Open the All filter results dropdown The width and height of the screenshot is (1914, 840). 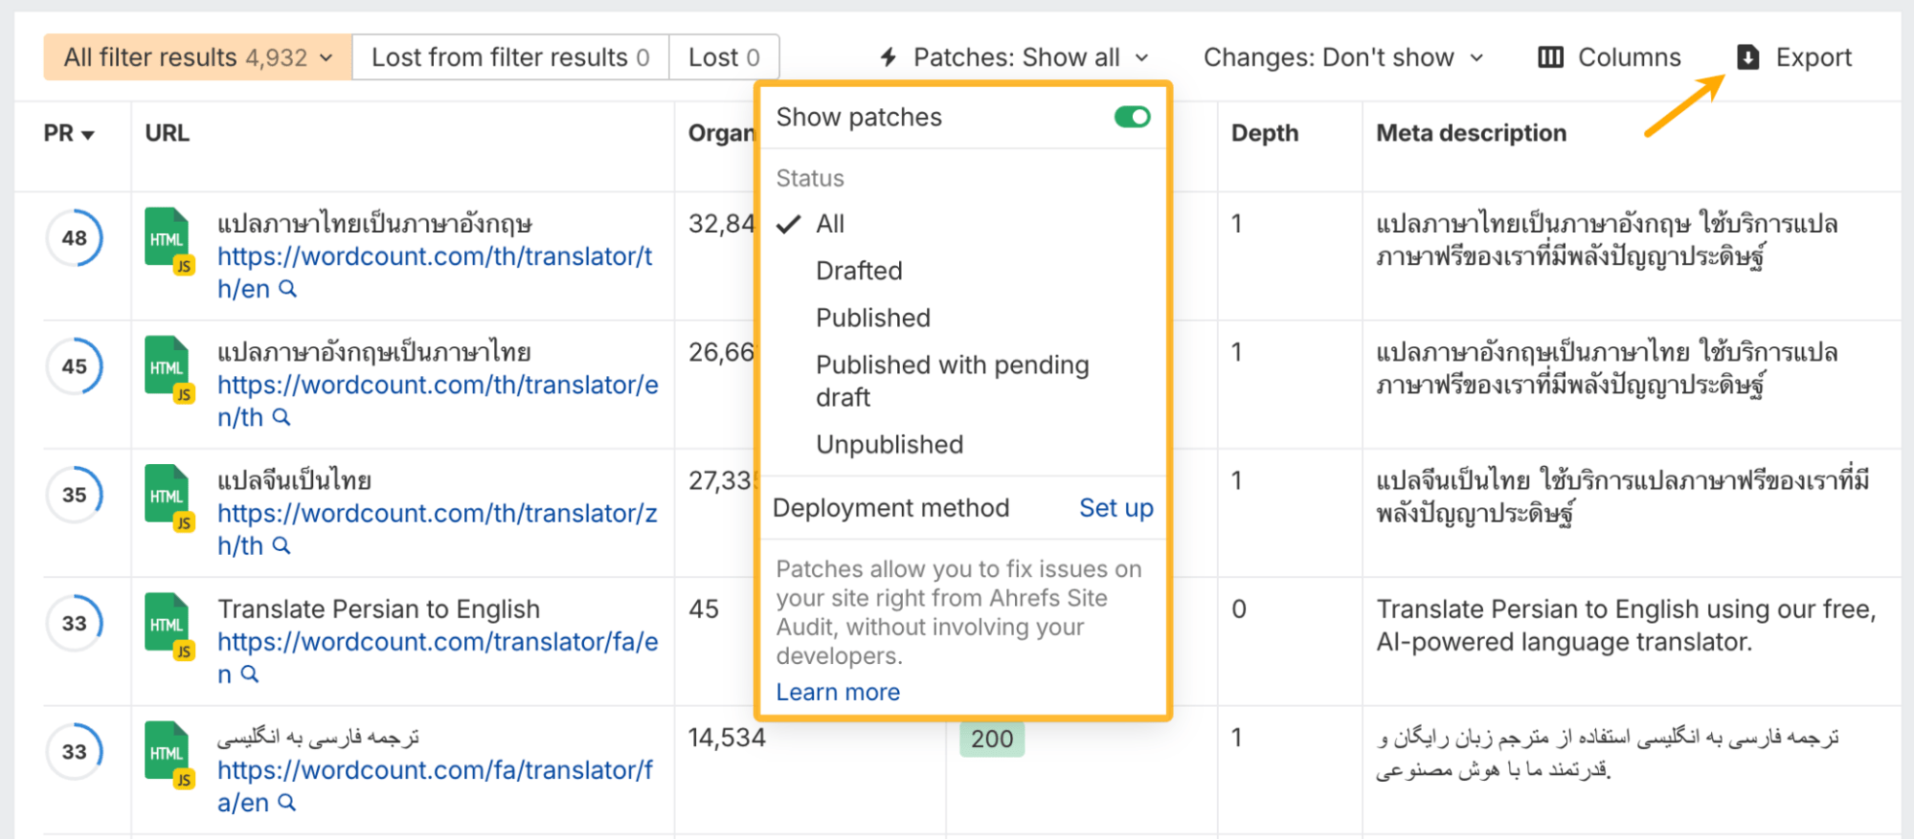197,57
